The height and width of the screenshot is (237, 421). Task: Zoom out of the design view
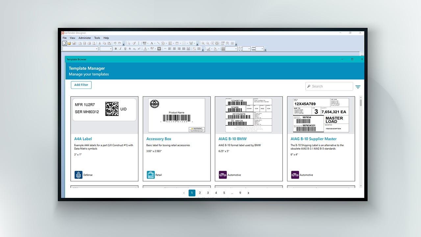[x=208, y=43]
